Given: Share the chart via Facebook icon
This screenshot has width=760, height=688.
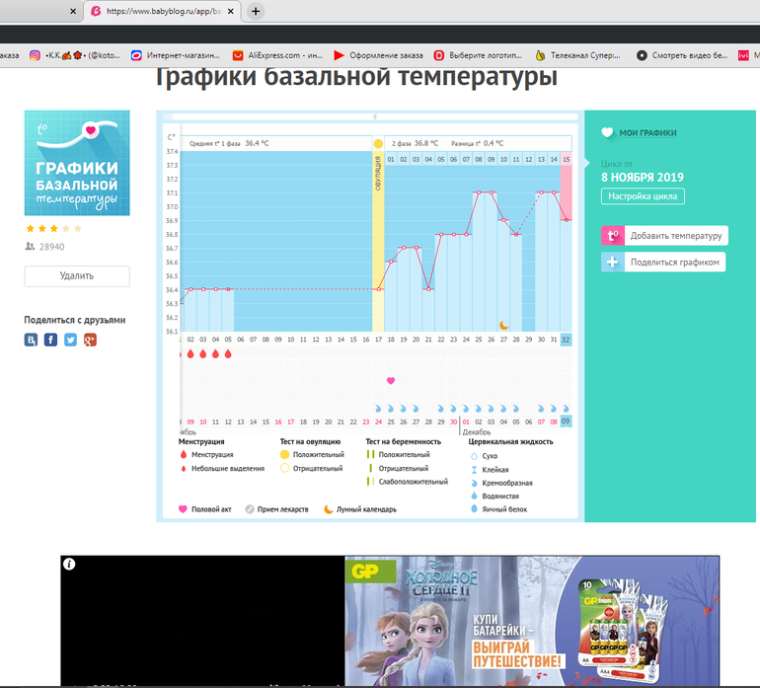Looking at the screenshot, I should pos(50,340).
